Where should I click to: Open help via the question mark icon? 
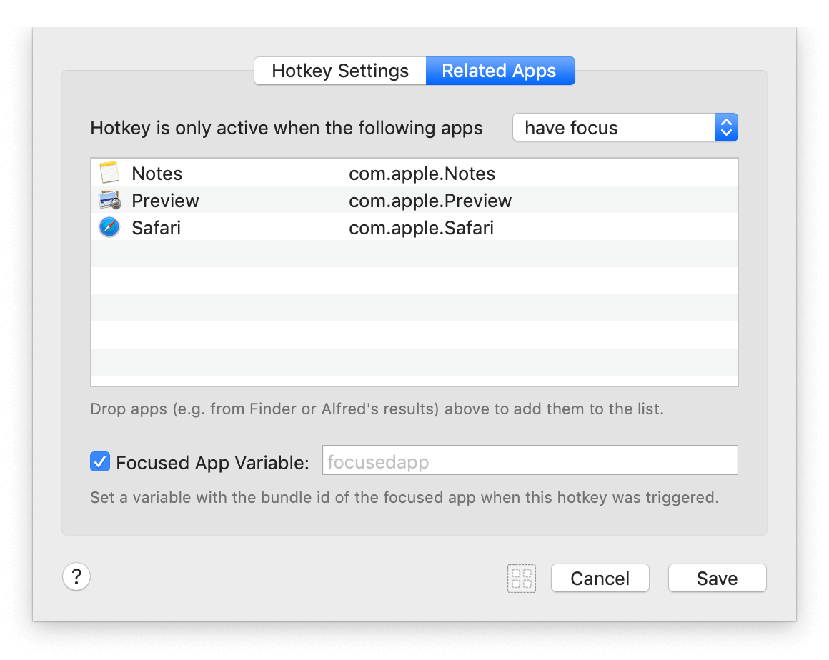(76, 576)
